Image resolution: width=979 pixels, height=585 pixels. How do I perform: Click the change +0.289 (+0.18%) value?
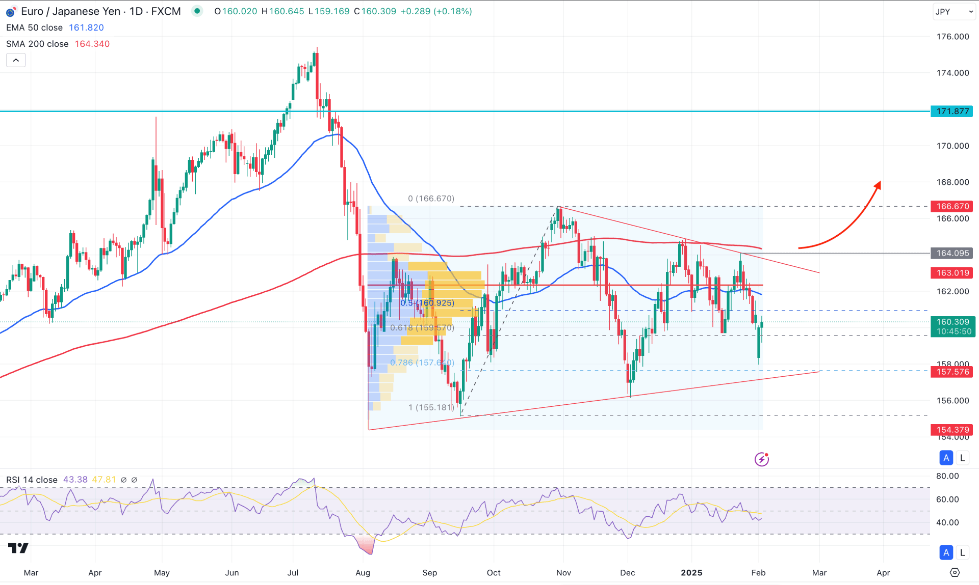pyautogui.click(x=436, y=11)
